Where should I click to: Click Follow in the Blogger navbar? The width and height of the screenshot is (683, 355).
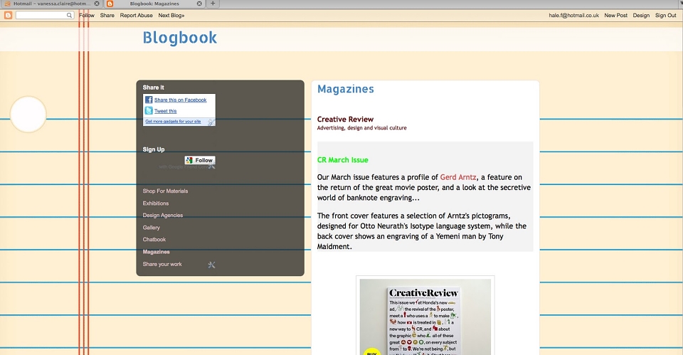click(87, 15)
